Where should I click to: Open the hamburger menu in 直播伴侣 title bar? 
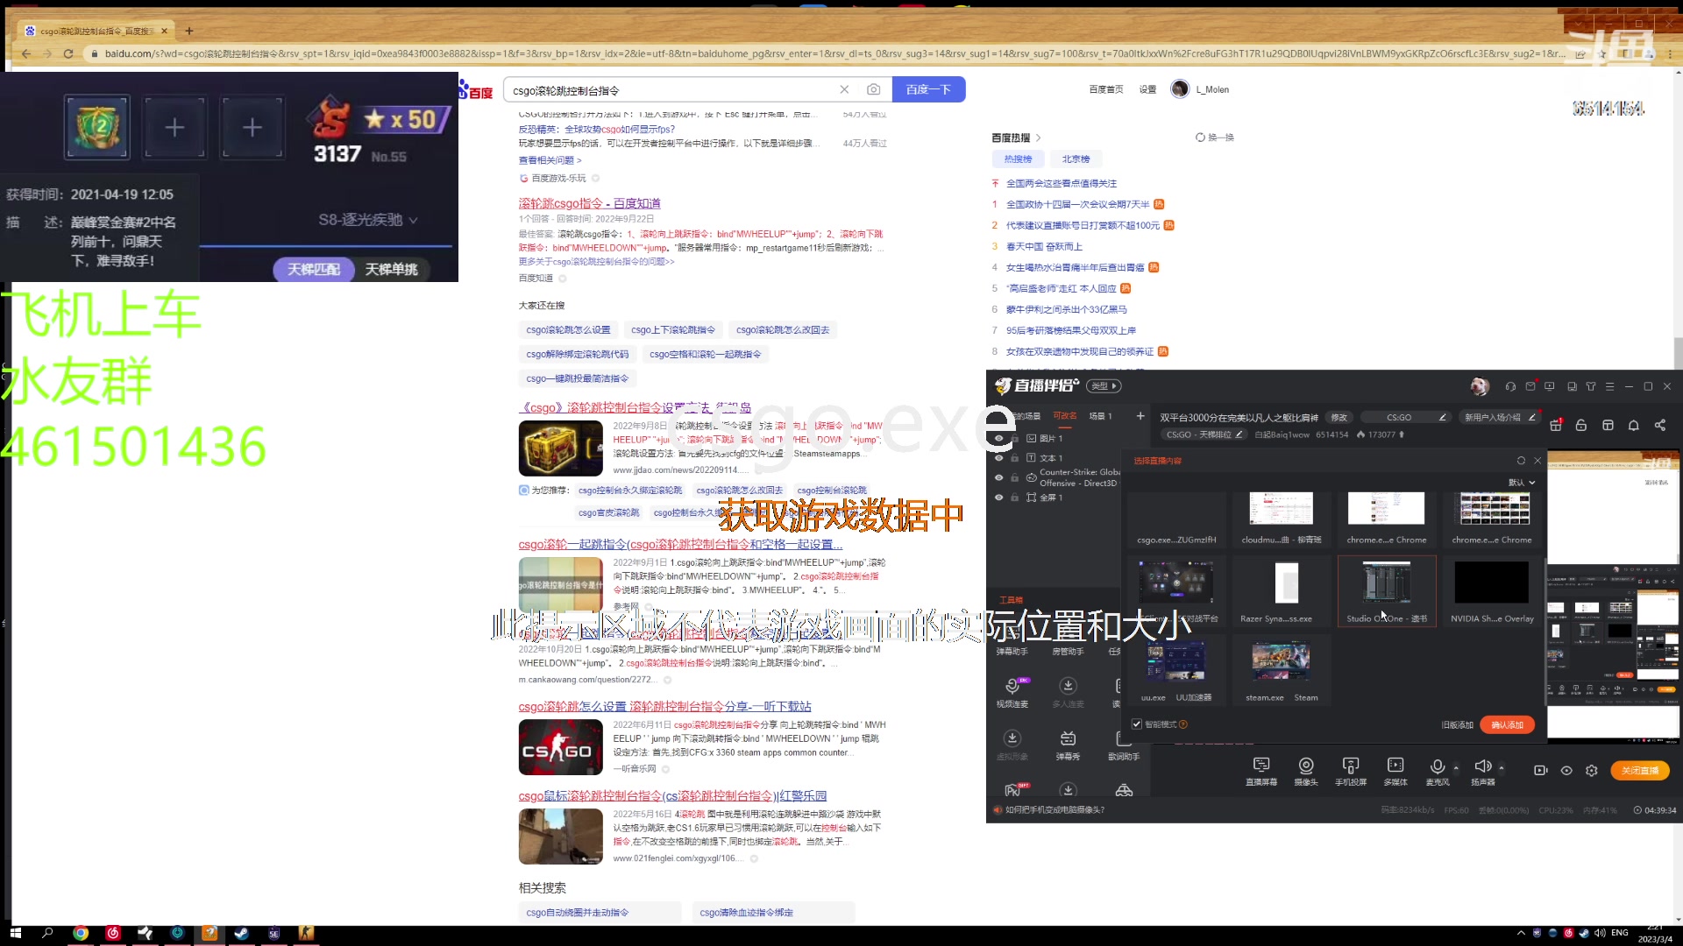point(1609,386)
